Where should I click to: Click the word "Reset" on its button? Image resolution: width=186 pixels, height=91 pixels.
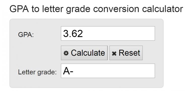coord(129,53)
